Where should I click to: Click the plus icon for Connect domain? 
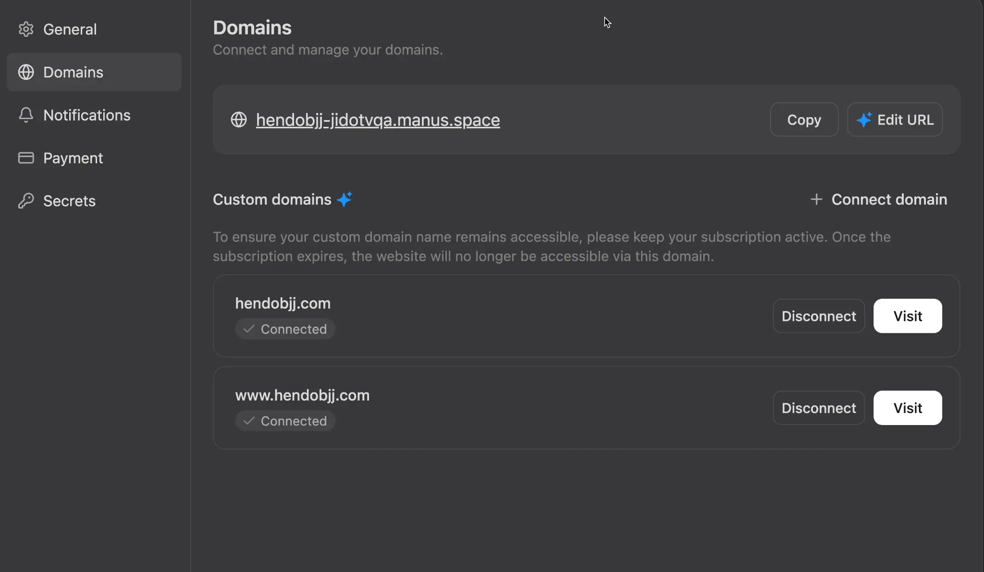[816, 199]
